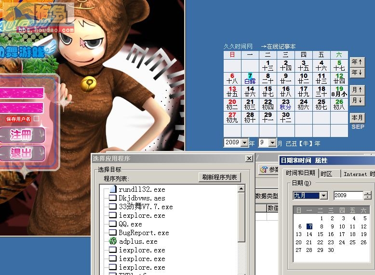Viewport: 375px width, 275px height.
Task: Open the month 9 dropdown in lunar calendar
Action: click(x=272, y=143)
